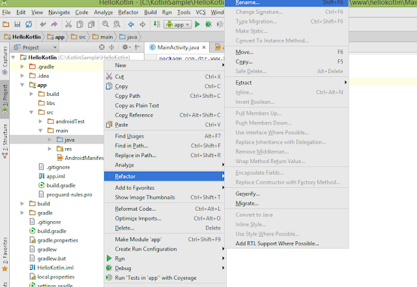Expand the .gradle folder node
The height and width of the screenshot is (287, 417).
22,67
